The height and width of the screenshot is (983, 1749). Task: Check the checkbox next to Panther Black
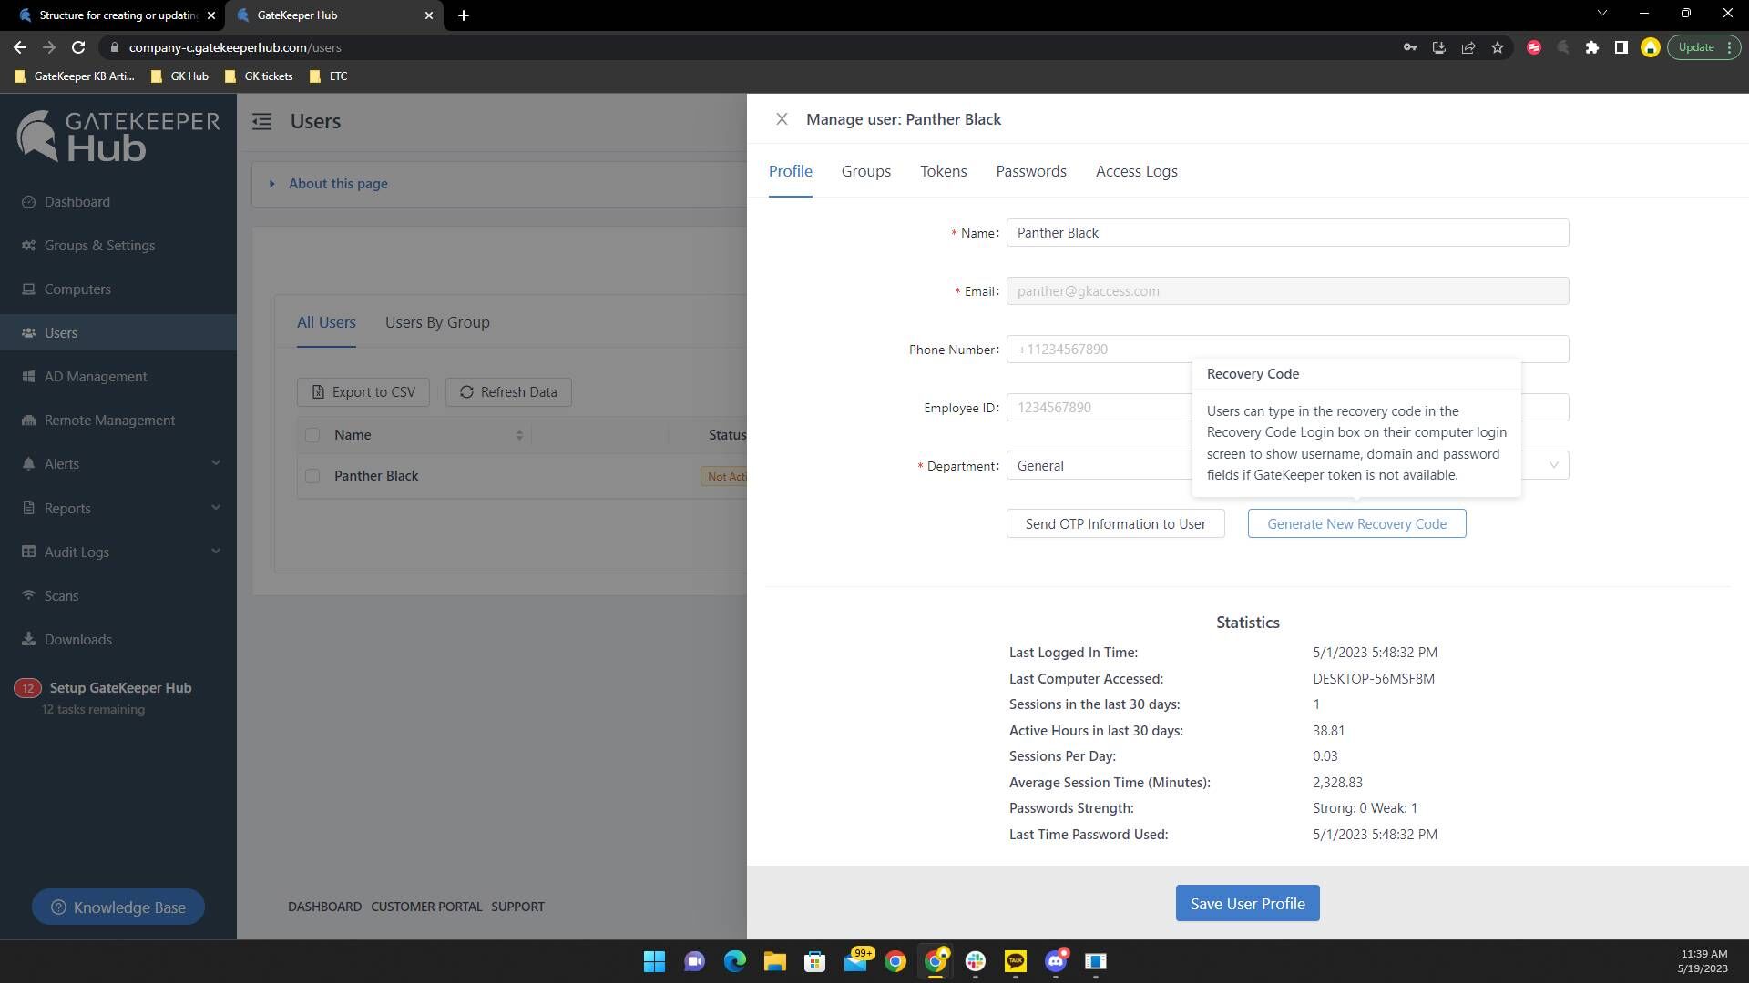312,476
